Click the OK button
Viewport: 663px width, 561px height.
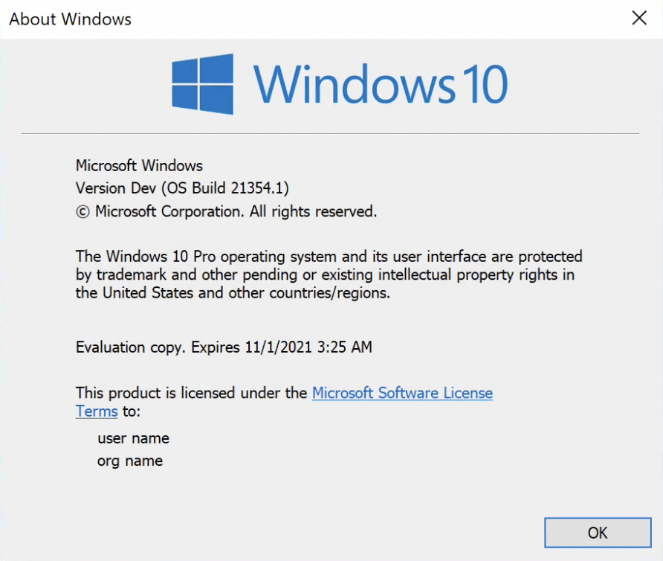(598, 532)
